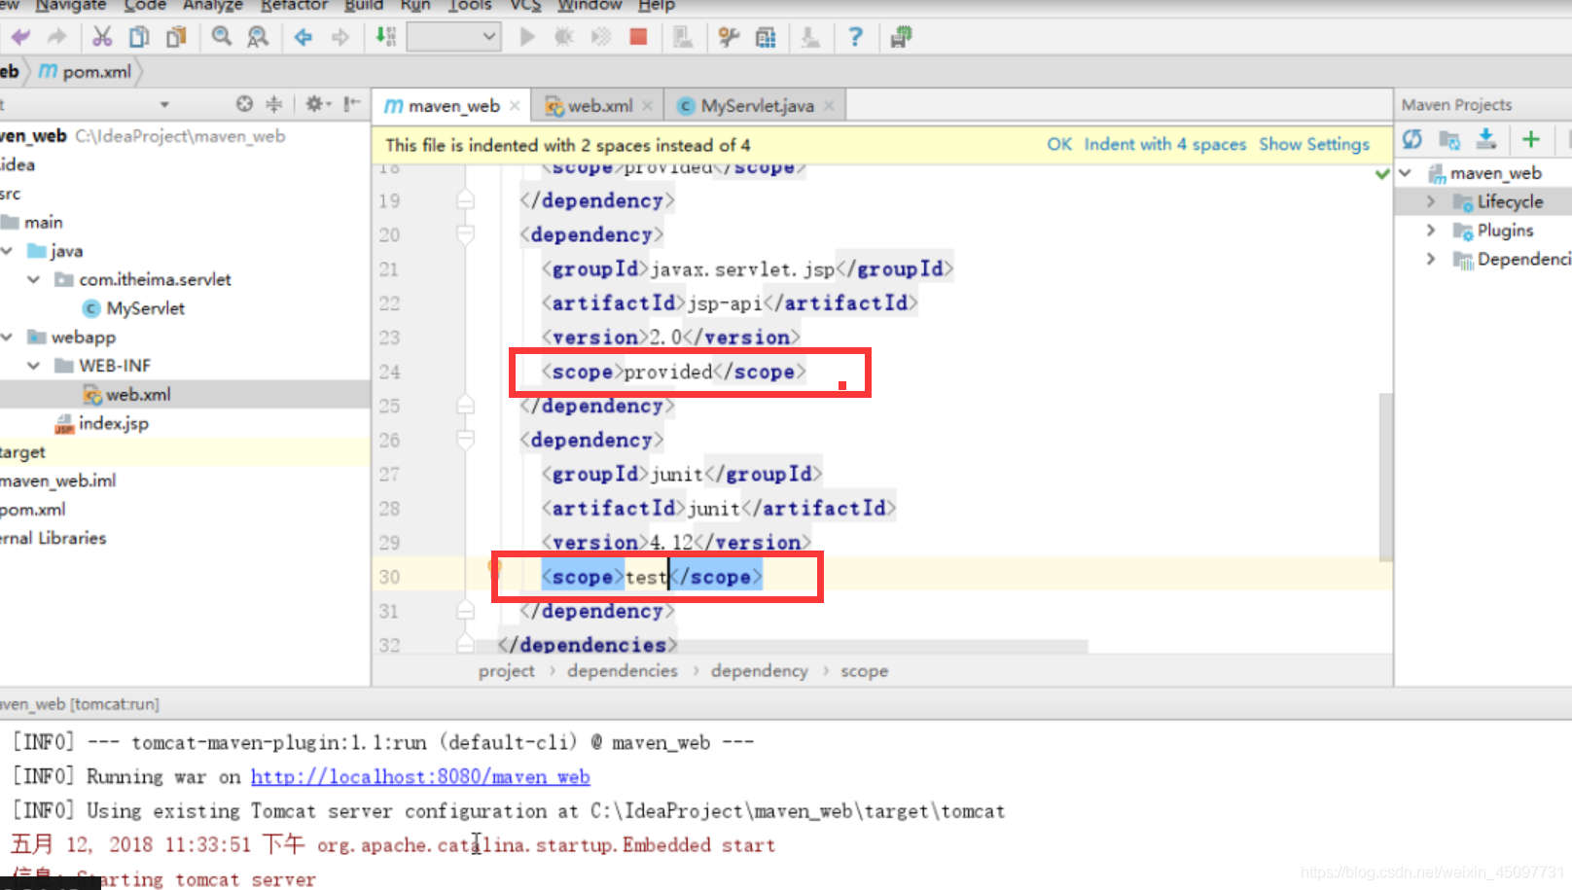
Task: Open the Navigate menu
Action: pyautogui.click(x=71, y=6)
